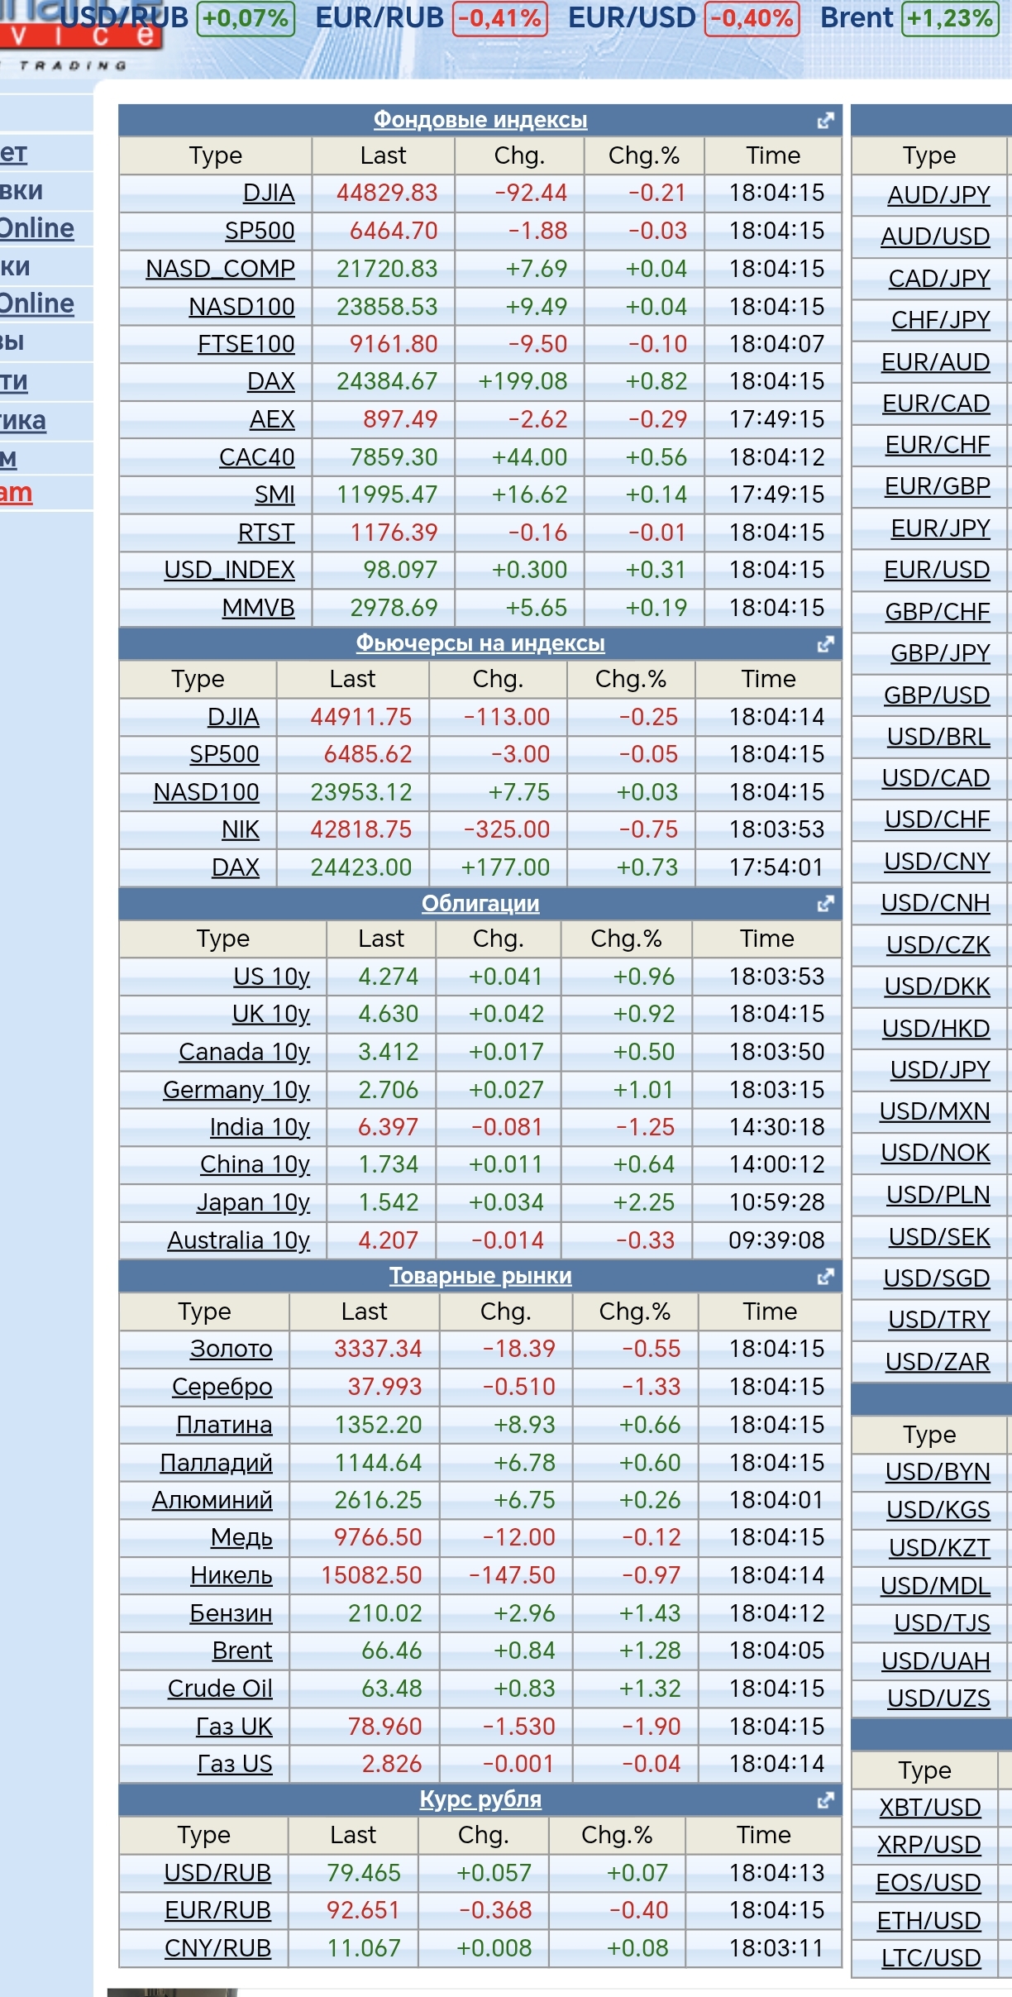1012x1997 pixels.
Task: Expand the Курс рубля table
Action: [824, 1800]
